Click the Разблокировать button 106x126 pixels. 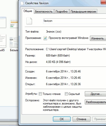(x=95, y=102)
